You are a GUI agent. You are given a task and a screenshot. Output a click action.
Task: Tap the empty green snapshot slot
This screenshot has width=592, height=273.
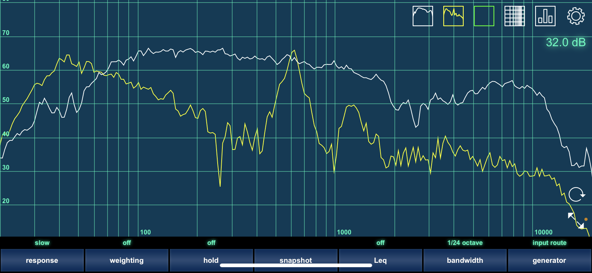[x=484, y=16]
